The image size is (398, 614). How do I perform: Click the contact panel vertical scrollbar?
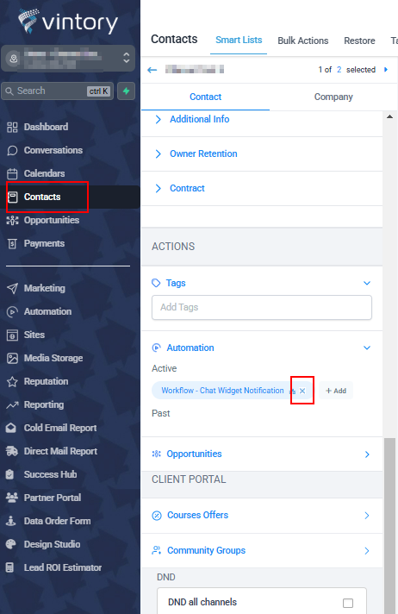coord(389,526)
